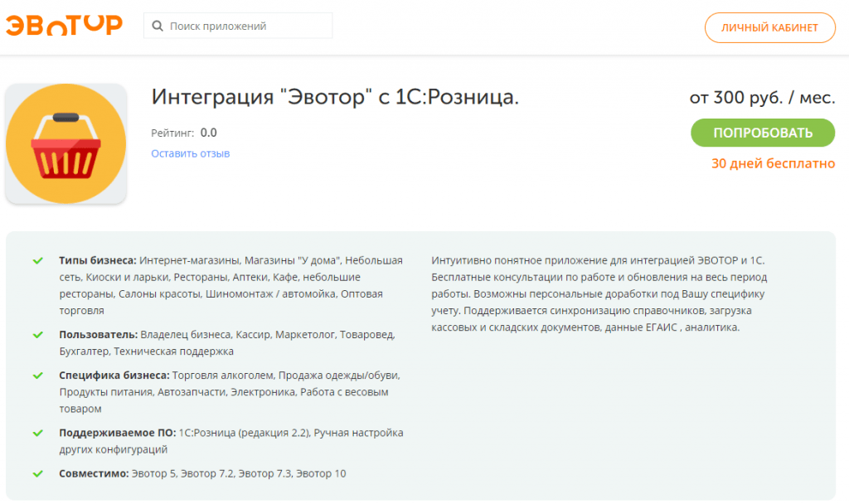
Task: Open Личный кабинет
Action: coord(769,27)
